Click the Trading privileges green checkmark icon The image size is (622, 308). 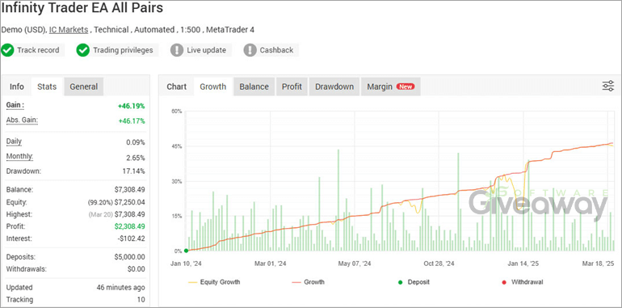(x=83, y=50)
